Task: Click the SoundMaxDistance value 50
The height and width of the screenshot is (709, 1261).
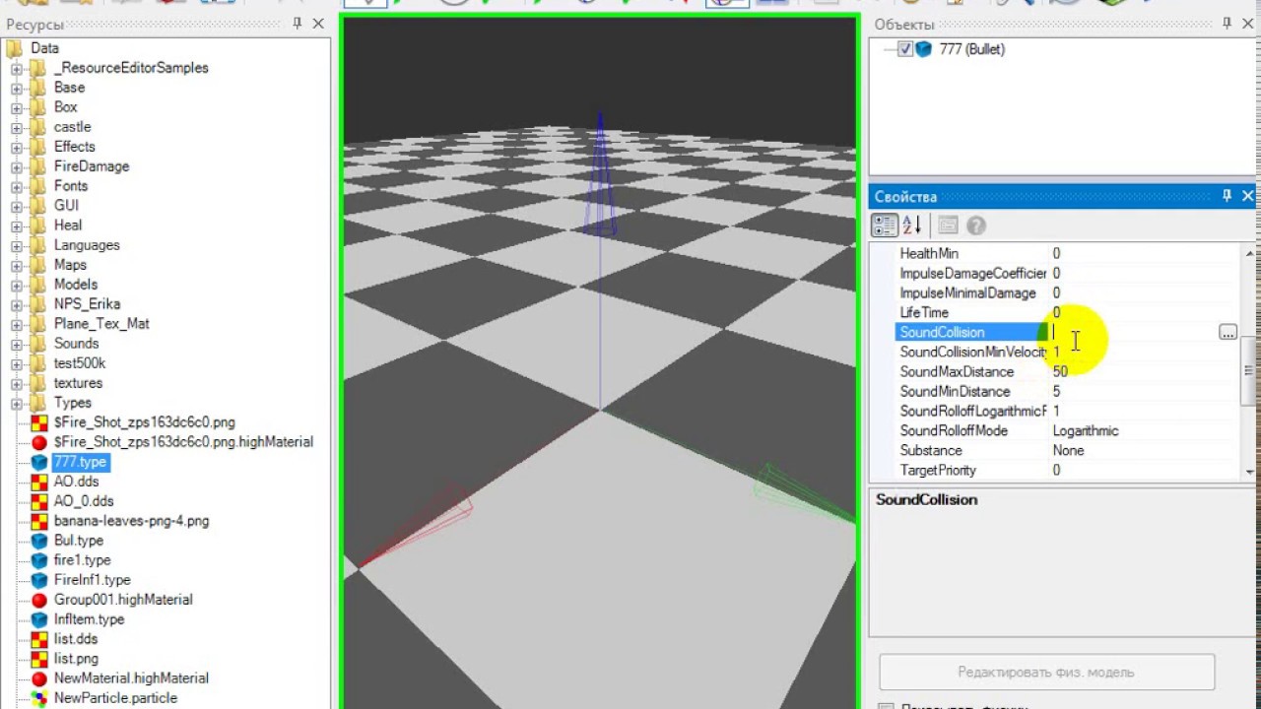Action: pyautogui.click(x=1060, y=372)
